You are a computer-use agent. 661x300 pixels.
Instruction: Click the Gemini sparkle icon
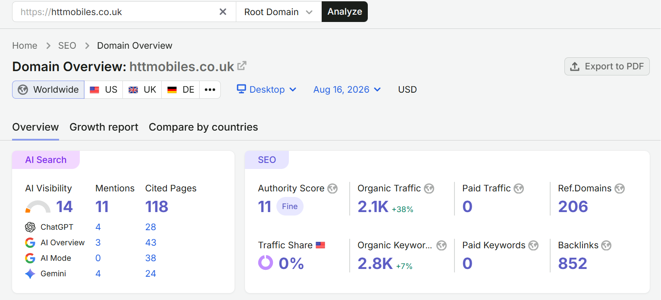30,274
